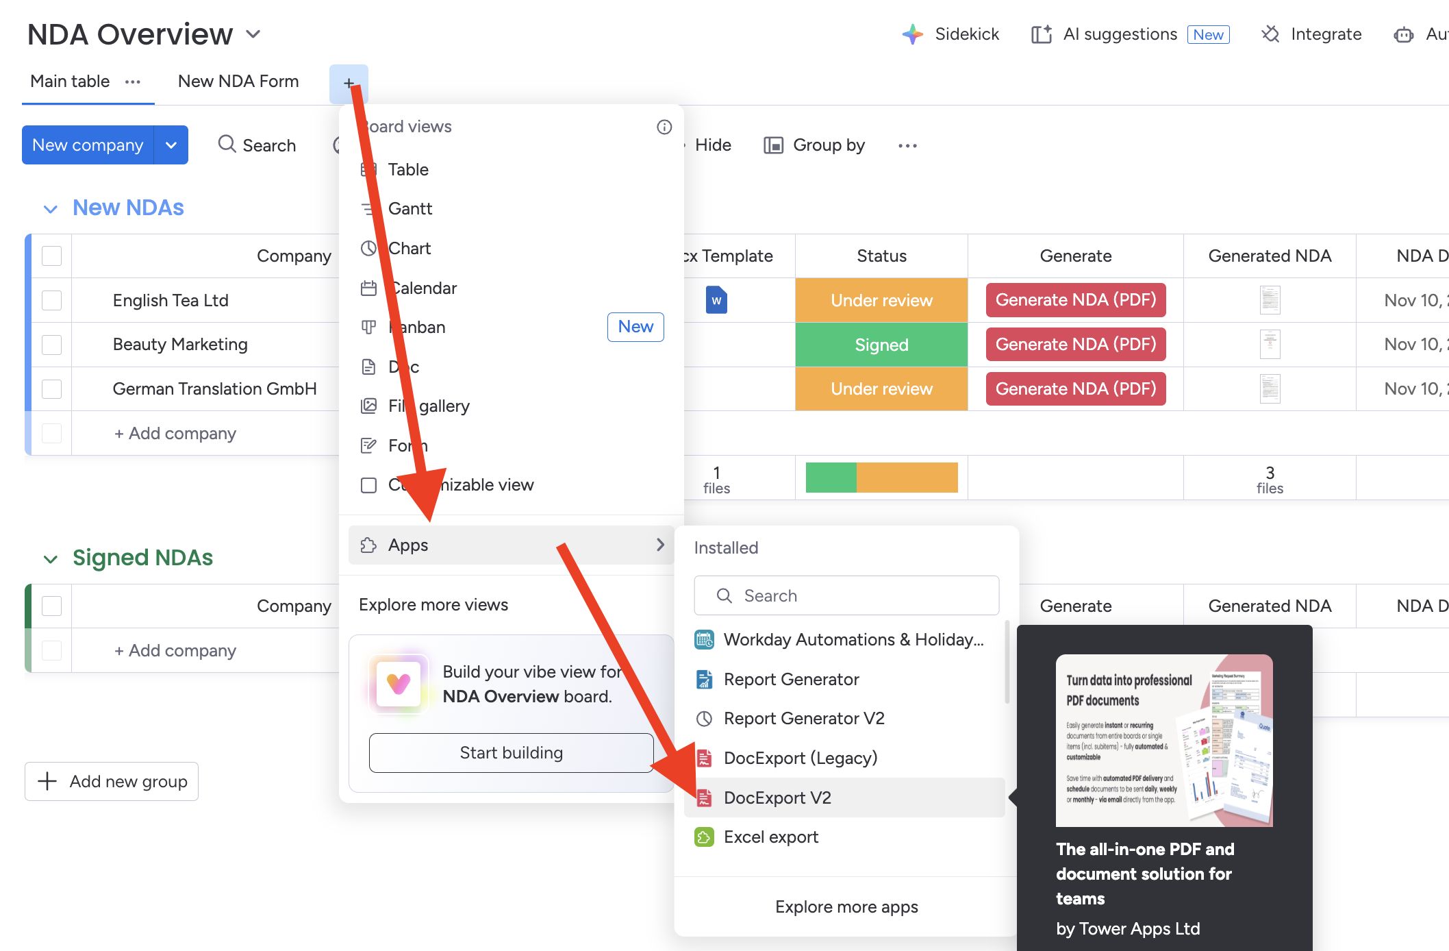Choose Gantt from board views
This screenshot has width=1449, height=951.
pos(409,209)
